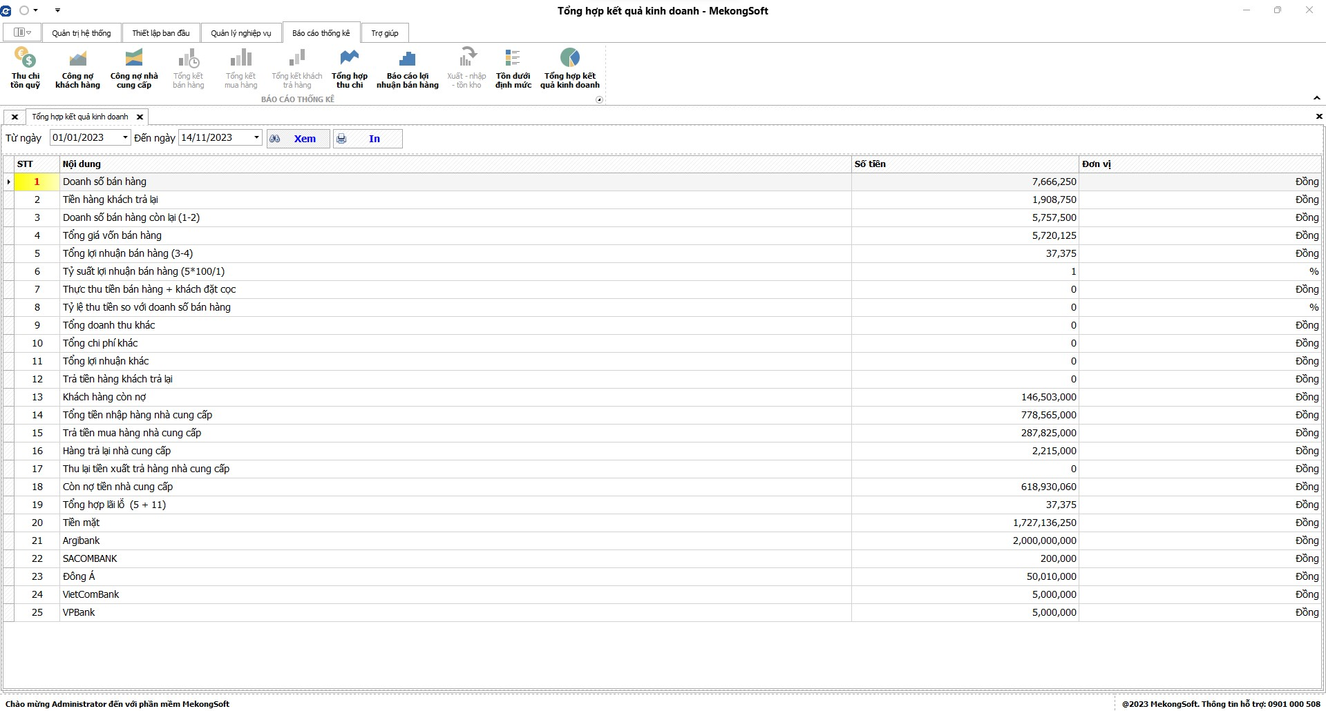Click the amount 1,727,136,250
Screen dimensions: 1326x711
tap(1045, 523)
